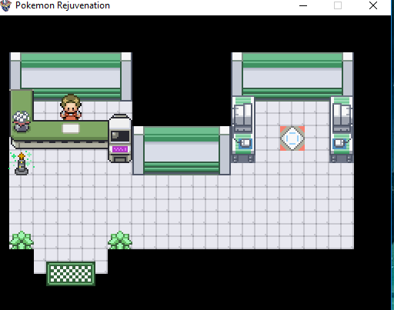Viewport: 394px width, 310px height.
Task: Click the left trading machine upper unit
Action: [243, 115]
